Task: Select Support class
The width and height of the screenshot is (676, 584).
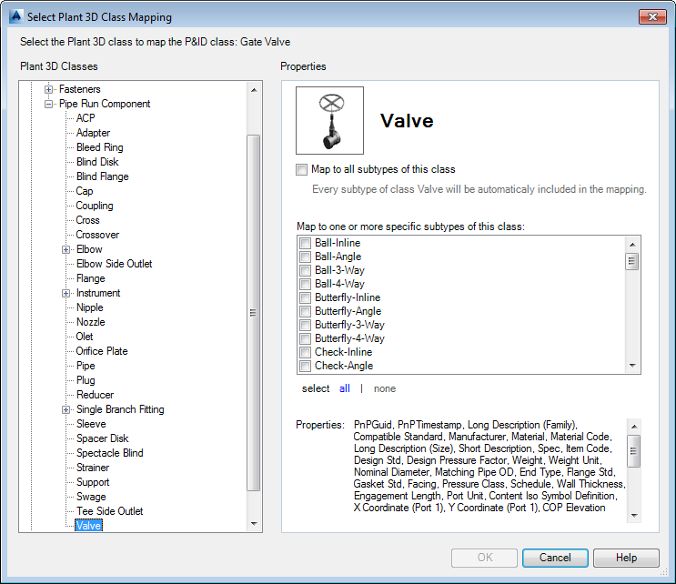Action: tap(93, 482)
